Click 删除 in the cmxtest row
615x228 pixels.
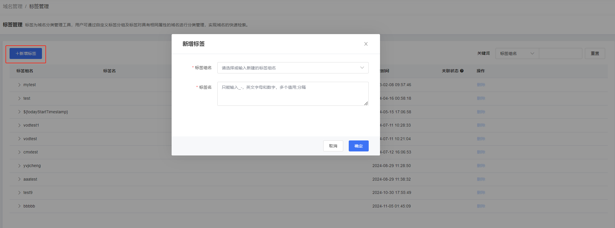coord(481,152)
